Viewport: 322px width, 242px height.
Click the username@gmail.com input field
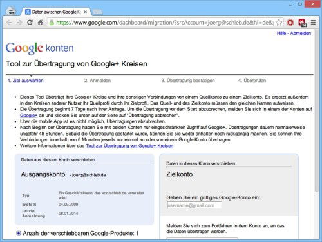click(x=194, y=205)
